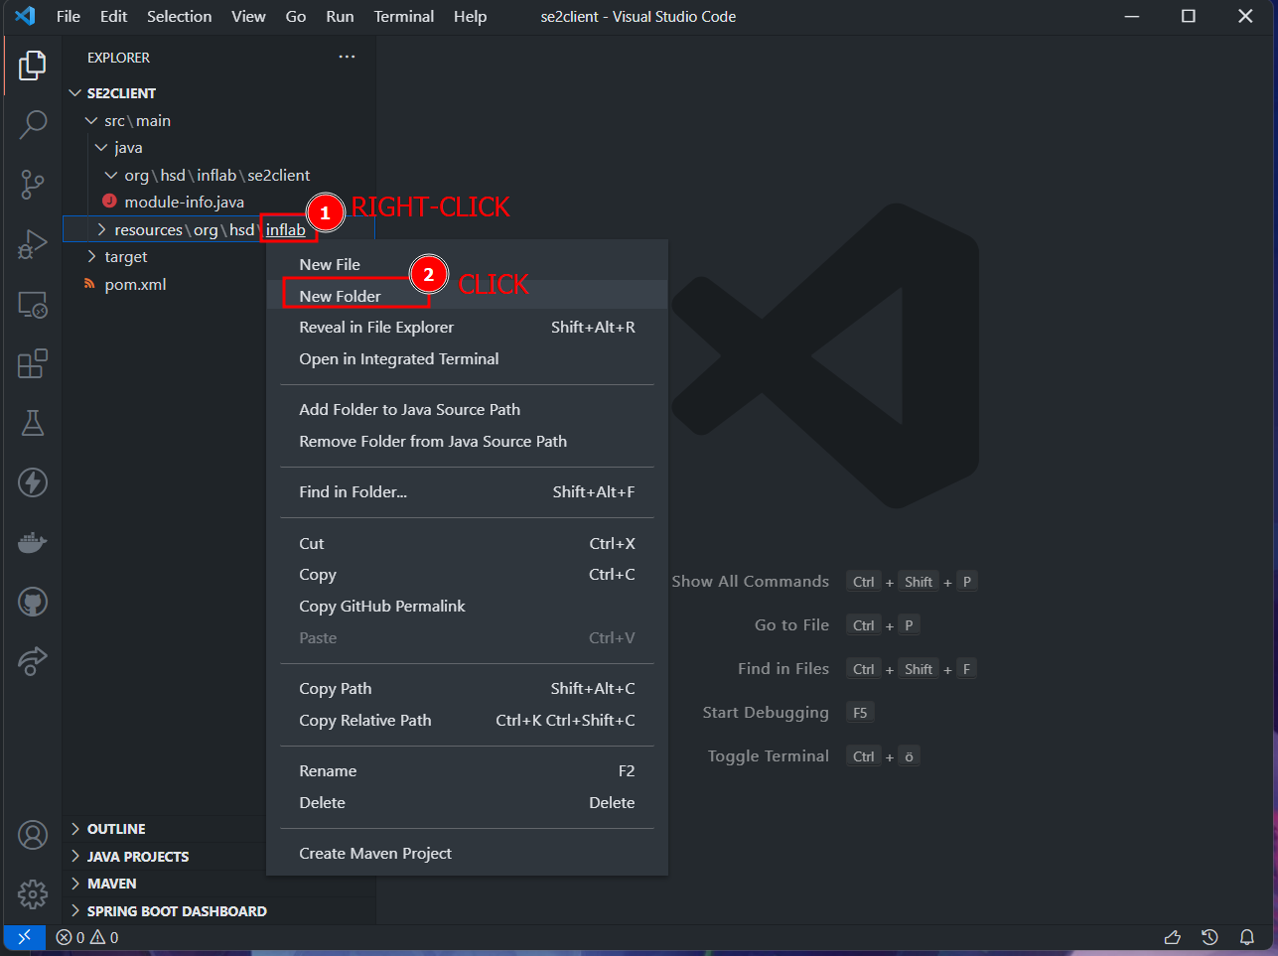Screen dimensions: 1278x956
Task: Expand the OUTLINE section
Action: 74,829
